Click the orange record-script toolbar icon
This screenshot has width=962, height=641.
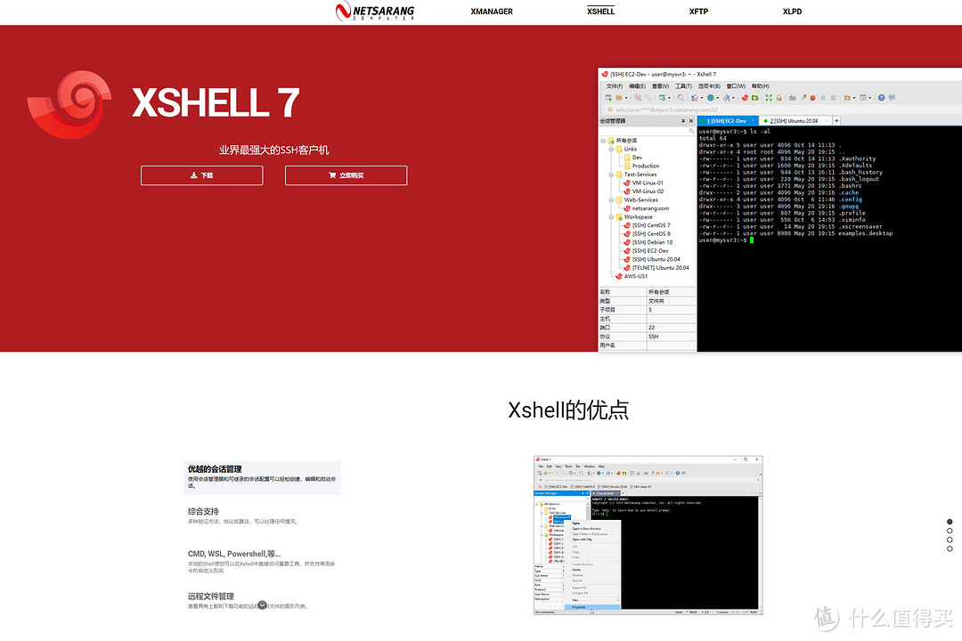pyautogui.click(x=812, y=98)
